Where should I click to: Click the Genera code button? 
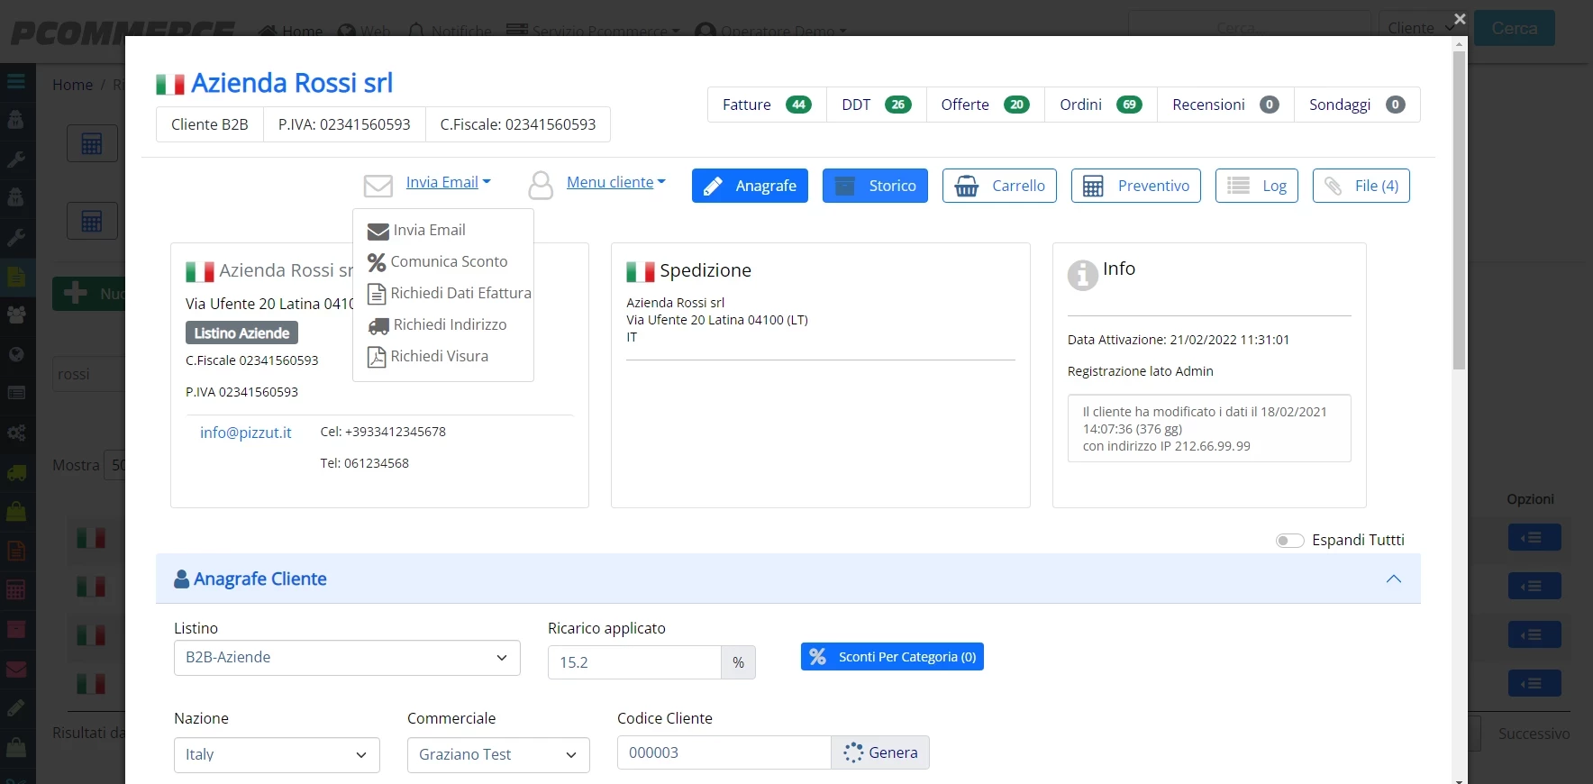[879, 752]
